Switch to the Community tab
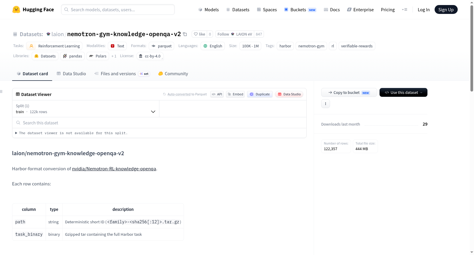The height and width of the screenshot is (255, 474). point(173,74)
